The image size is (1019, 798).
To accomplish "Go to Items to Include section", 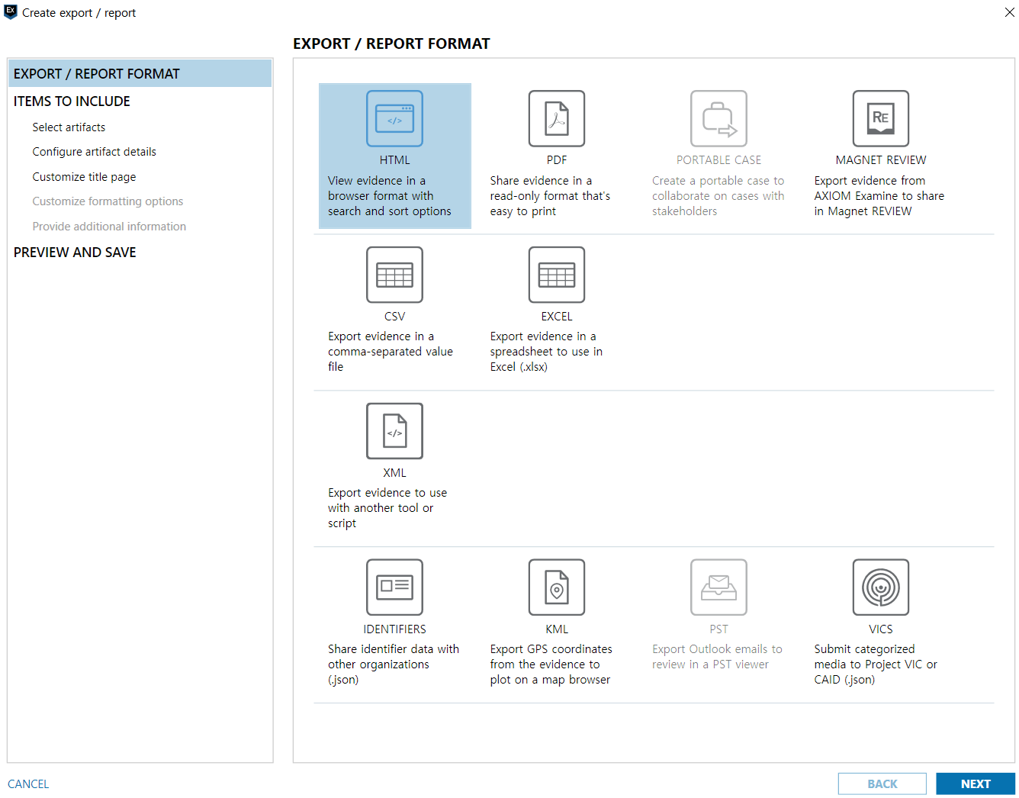I will [72, 101].
